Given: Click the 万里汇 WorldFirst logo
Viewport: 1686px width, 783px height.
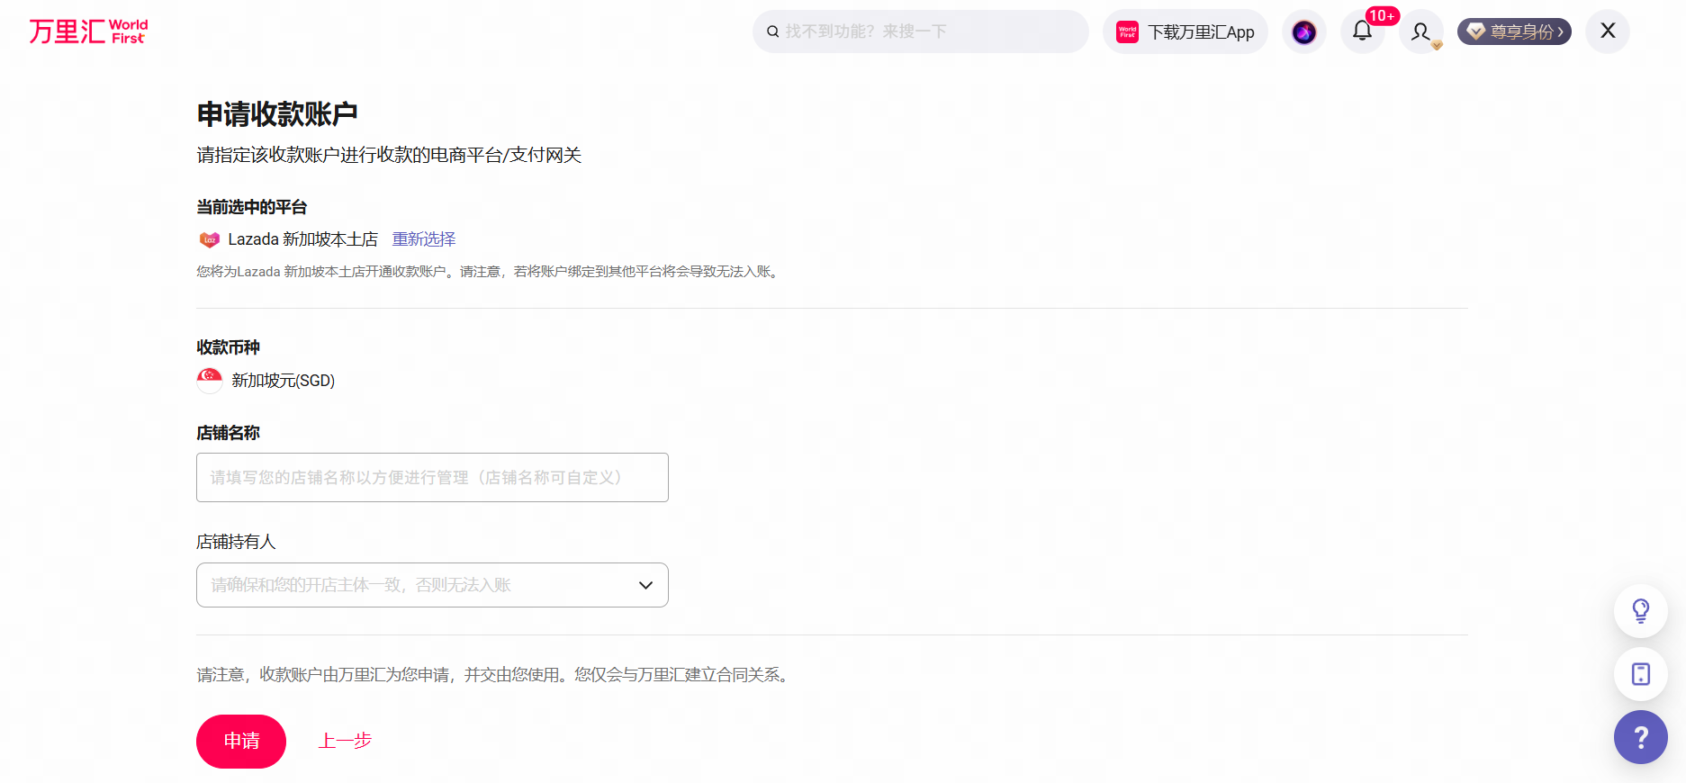Looking at the screenshot, I should [x=88, y=31].
